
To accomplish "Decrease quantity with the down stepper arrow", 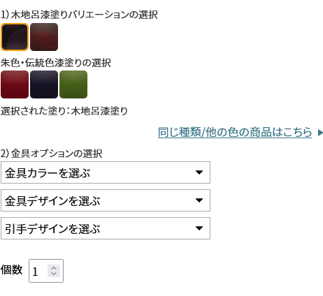I will pos(54,274).
